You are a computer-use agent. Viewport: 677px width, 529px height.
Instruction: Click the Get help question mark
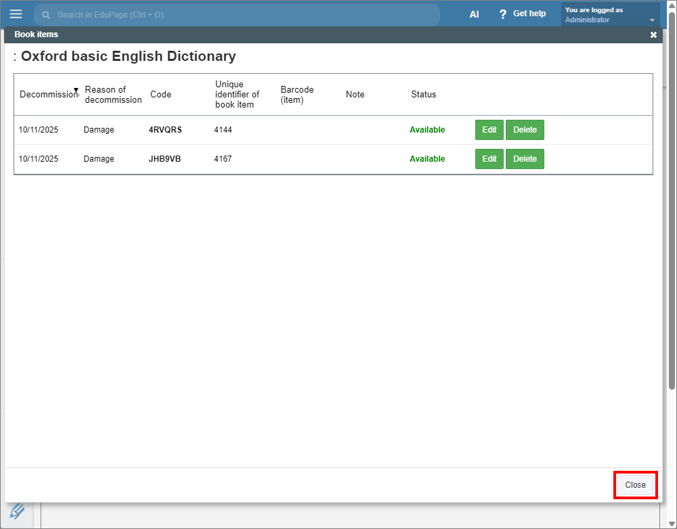tap(503, 14)
